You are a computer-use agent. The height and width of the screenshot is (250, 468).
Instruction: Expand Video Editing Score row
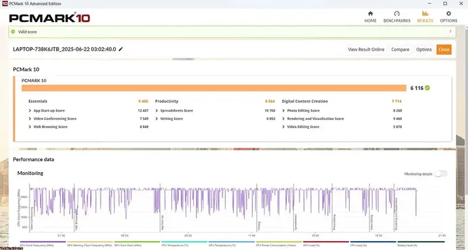point(284,127)
